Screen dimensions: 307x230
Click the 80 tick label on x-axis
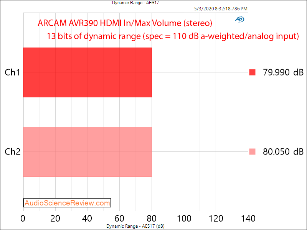(152, 219)
